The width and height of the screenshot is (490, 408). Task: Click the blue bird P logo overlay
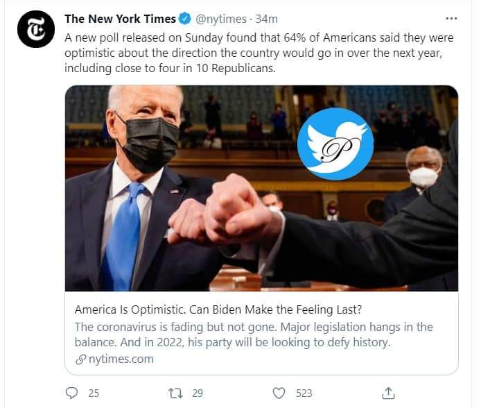tap(335, 144)
